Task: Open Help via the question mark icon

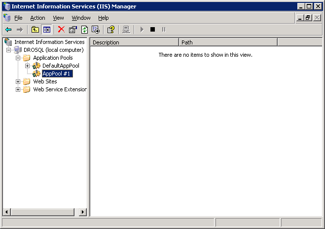Action: (111, 30)
